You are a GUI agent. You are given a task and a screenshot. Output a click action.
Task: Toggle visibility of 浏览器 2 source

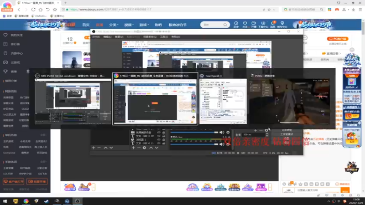pos(159,140)
